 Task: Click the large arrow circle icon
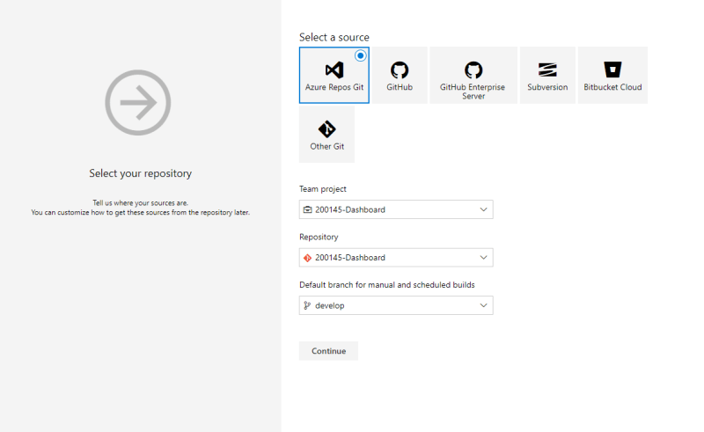pyautogui.click(x=138, y=102)
